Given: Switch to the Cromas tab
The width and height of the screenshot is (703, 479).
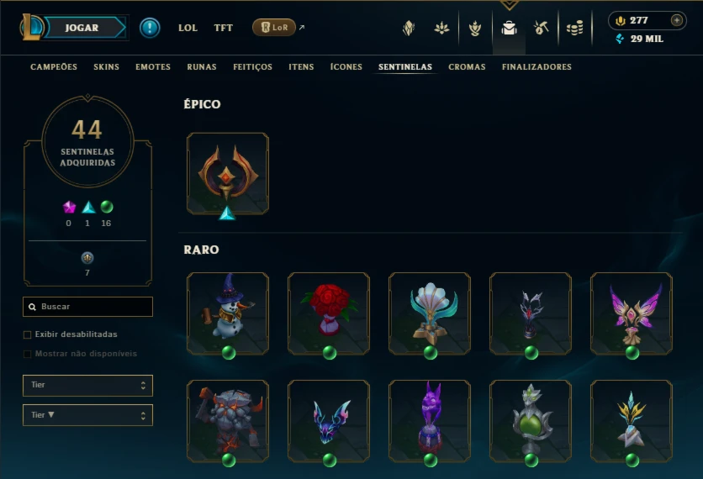Looking at the screenshot, I should tap(467, 66).
